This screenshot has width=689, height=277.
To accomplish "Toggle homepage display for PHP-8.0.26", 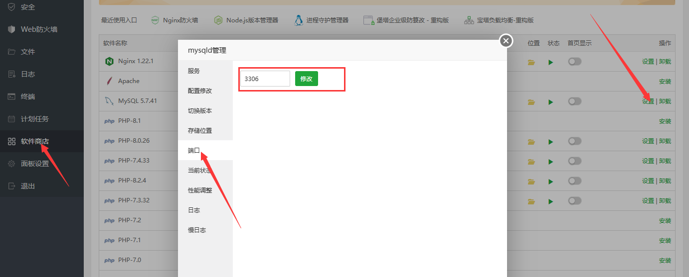I will tap(575, 141).
